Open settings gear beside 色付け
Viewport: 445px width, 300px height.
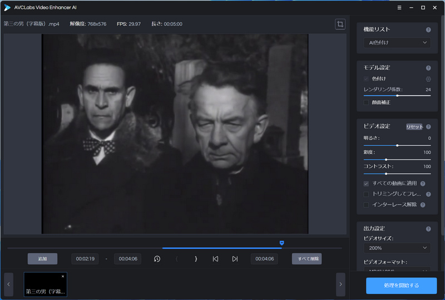pos(428,79)
